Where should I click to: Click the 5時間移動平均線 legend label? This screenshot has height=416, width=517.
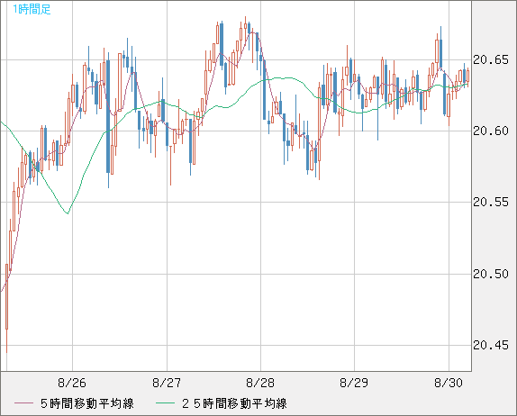(87, 403)
